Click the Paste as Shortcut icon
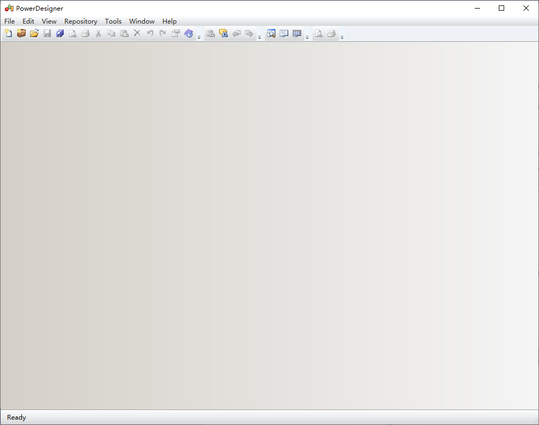 coord(211,33)
